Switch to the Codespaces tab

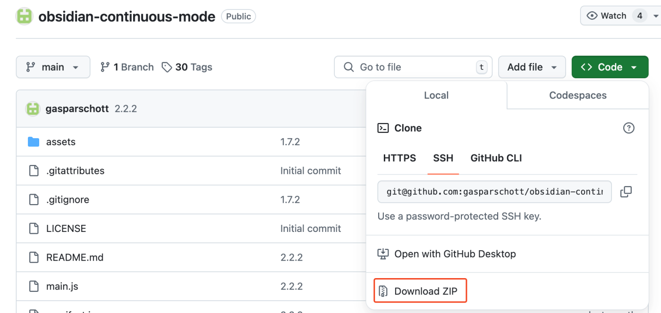coord(577,95)
